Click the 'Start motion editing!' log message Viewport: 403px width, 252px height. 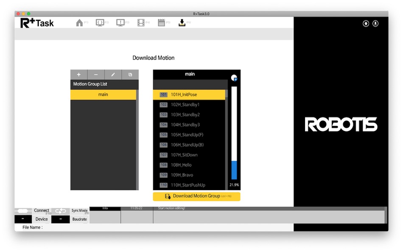click(x=172, y=208)
